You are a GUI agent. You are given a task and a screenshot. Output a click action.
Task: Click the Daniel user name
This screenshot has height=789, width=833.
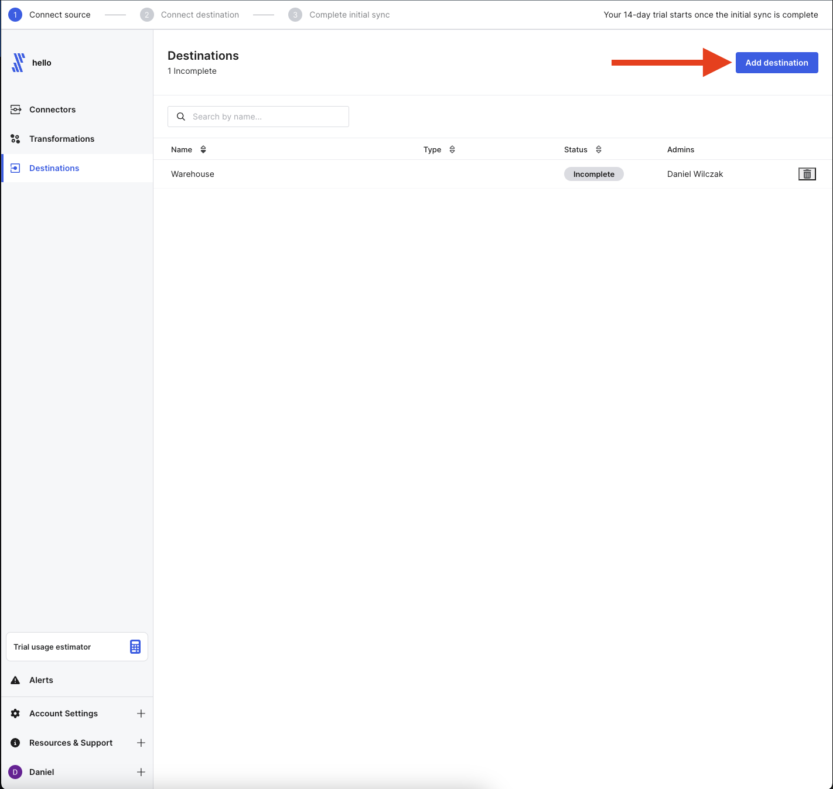point(42,772)
